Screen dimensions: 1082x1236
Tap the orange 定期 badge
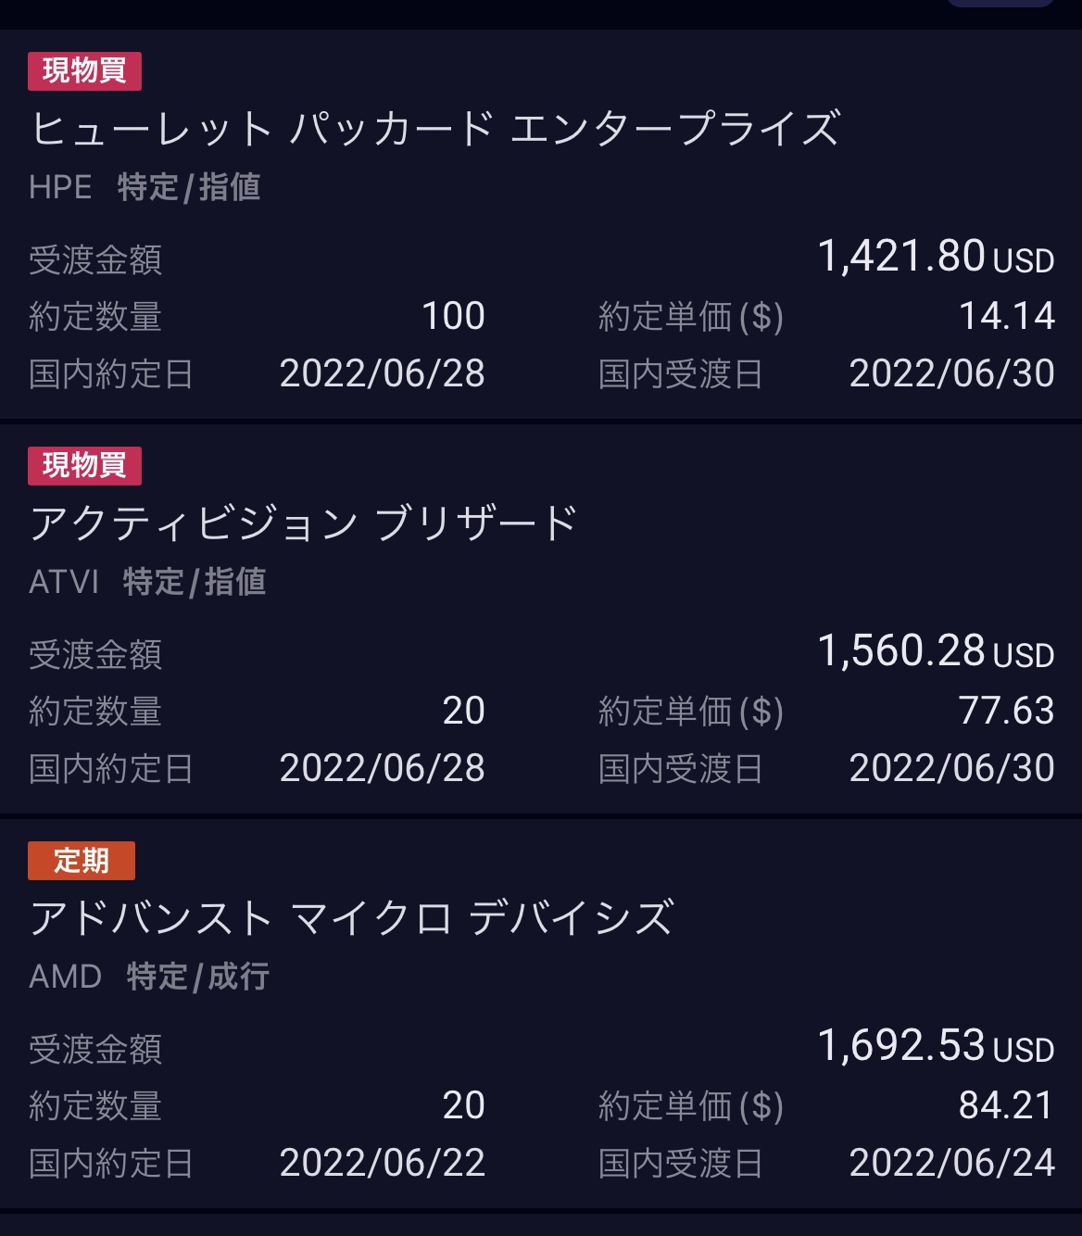82,861
